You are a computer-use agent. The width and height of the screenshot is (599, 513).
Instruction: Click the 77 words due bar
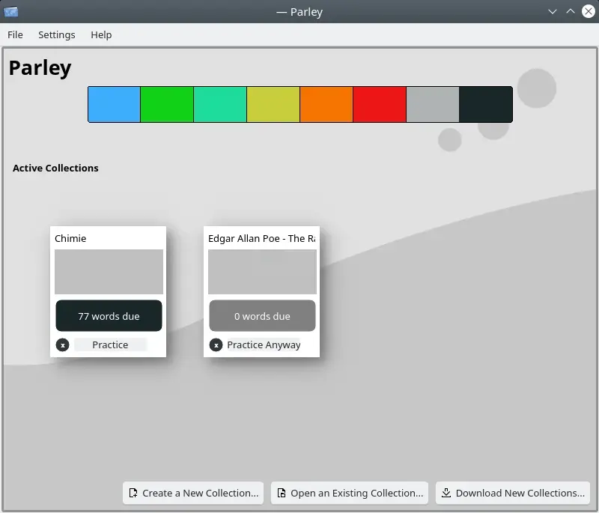(x=109, y=316)
